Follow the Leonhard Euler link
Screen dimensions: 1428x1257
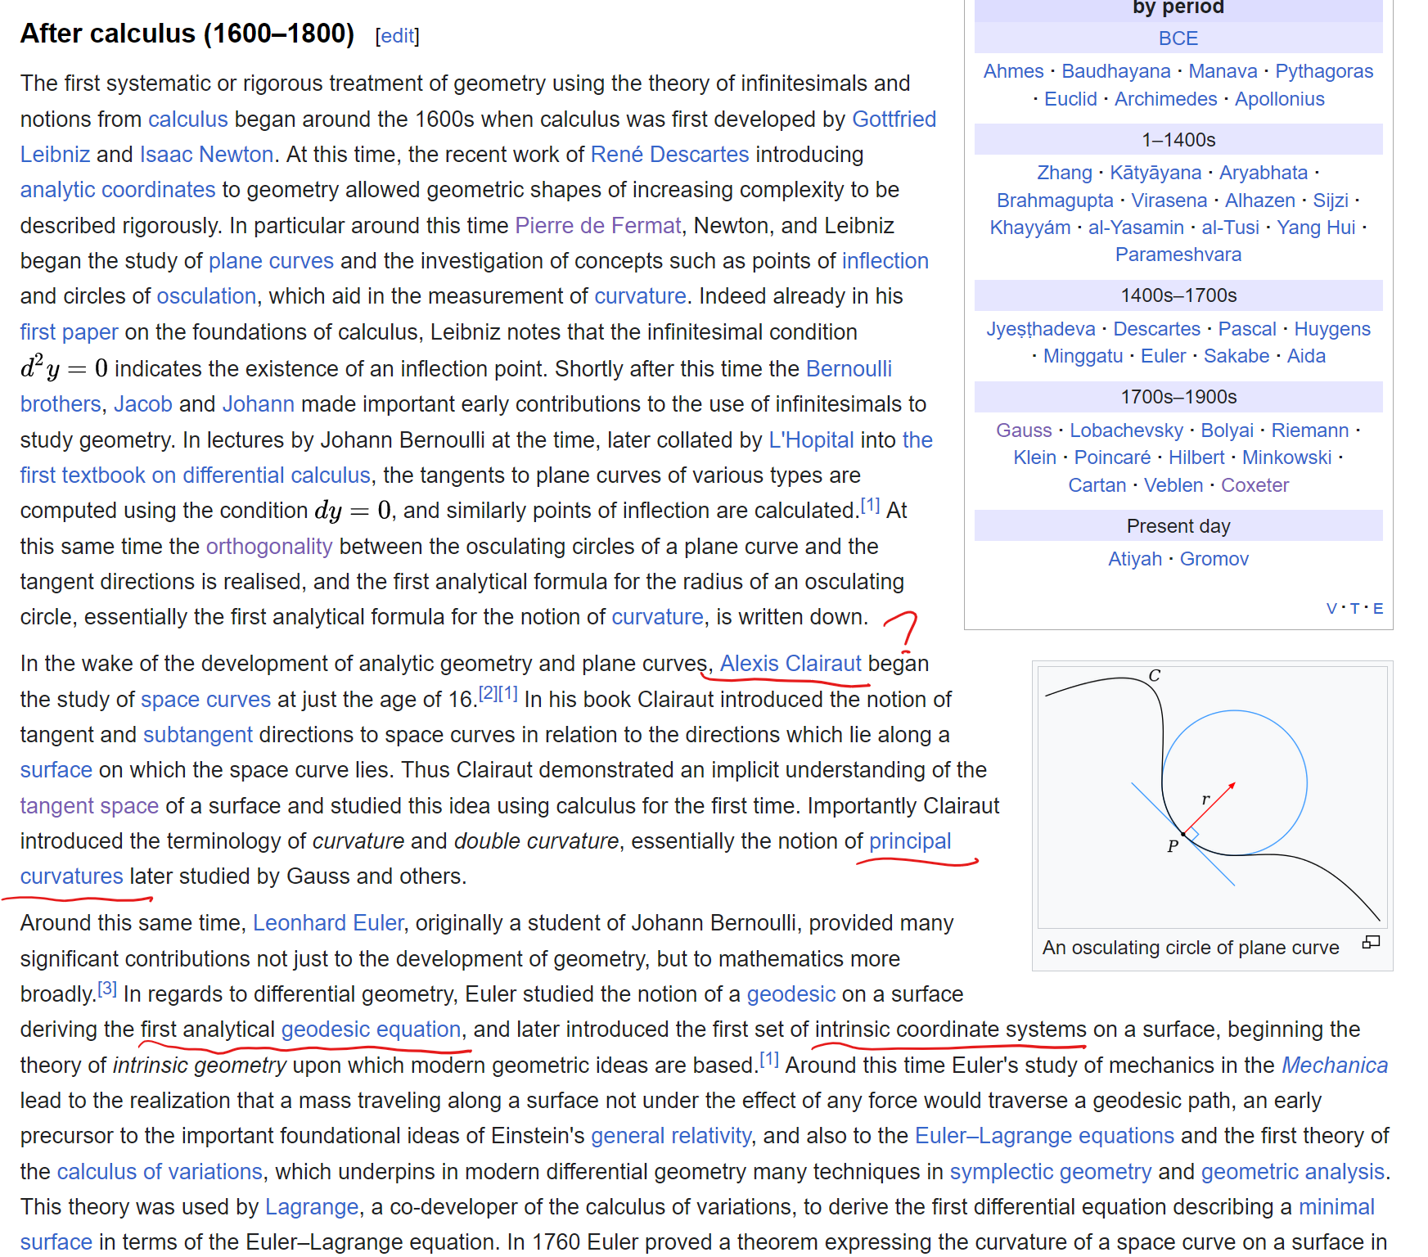(328, 923)
